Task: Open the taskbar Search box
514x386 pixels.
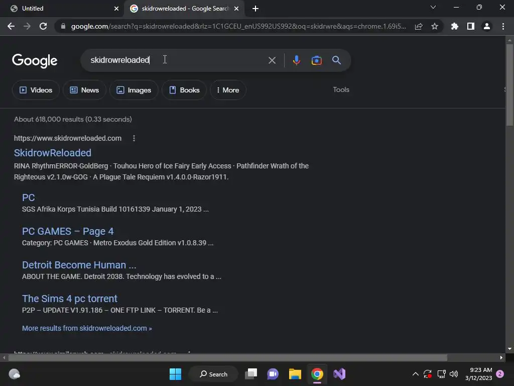Action: coord(213,374)
